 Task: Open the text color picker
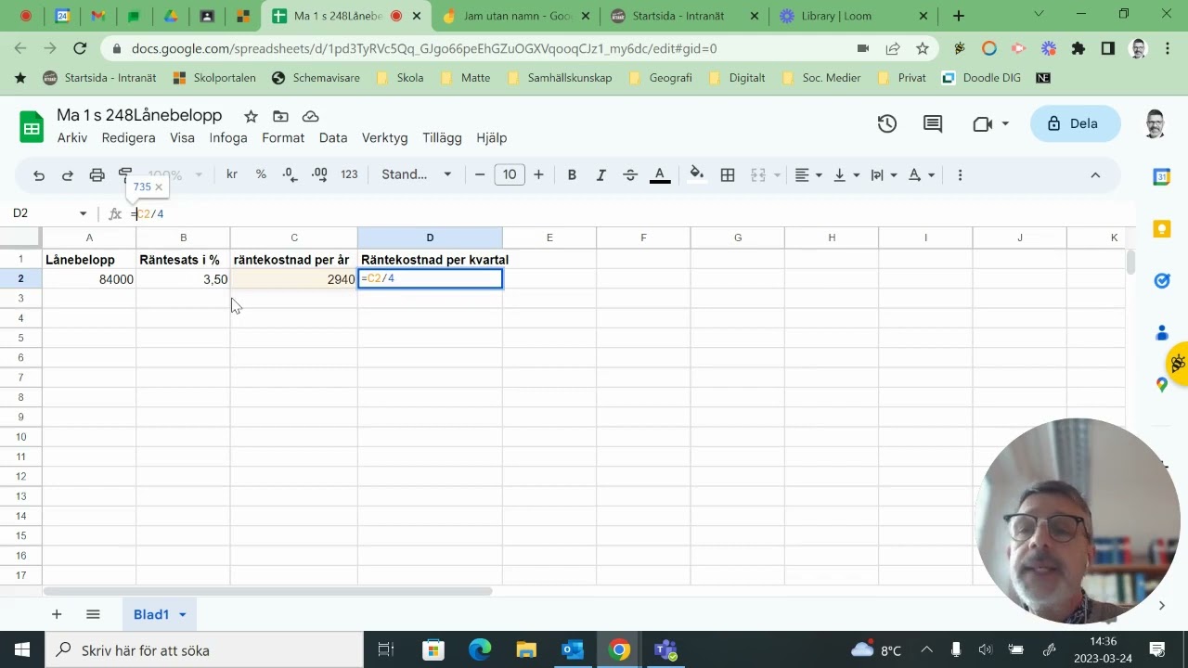click(x=660, y=174)
